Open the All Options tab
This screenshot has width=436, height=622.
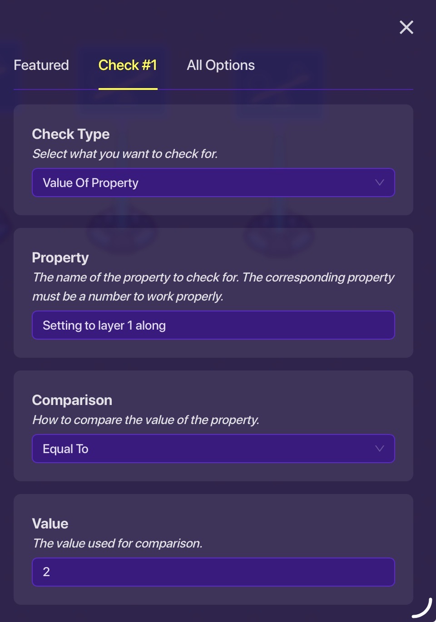pyautogui.click(x=221, y=65)
